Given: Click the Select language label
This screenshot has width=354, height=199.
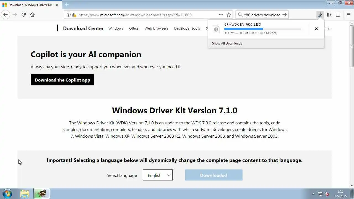Looking at the screenshot, I should [x=122, y=175].
